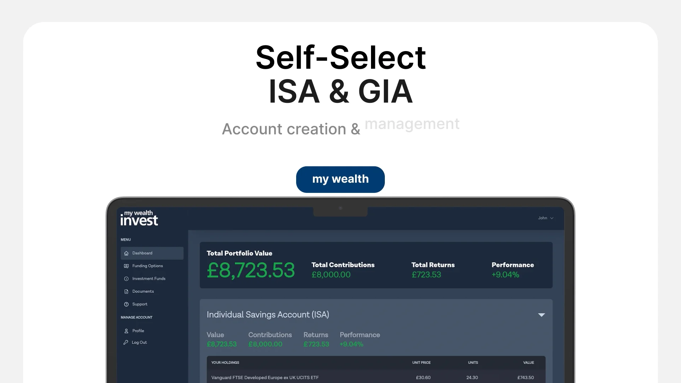Click the UNITS column header
681x383 pixels.
(473, 363)
